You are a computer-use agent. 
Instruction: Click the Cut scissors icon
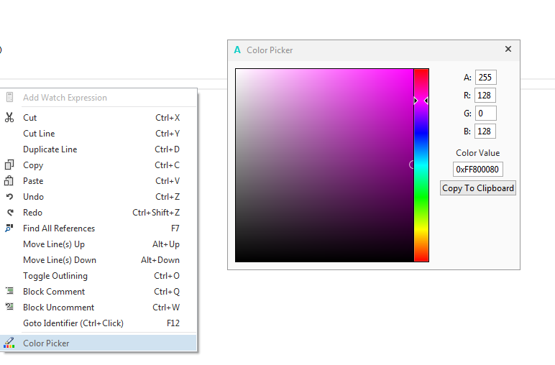click(9, 117)
